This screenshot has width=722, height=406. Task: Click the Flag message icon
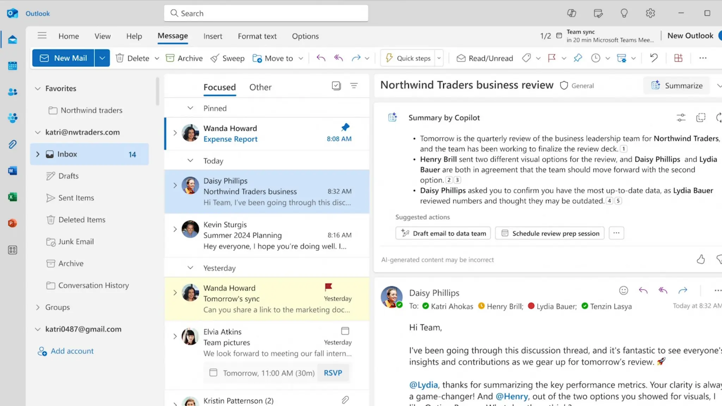pos(552,58)
